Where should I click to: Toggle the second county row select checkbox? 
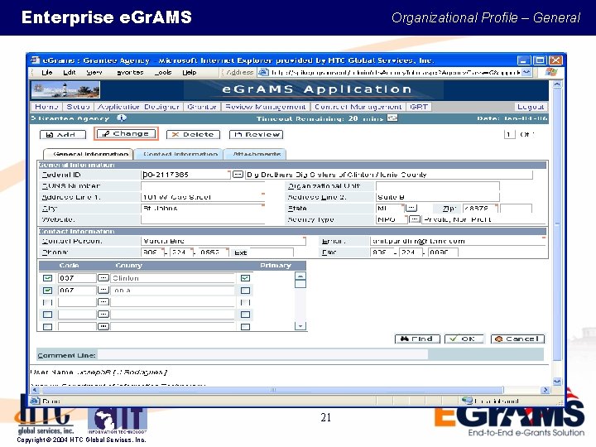[x=47, y=291]
